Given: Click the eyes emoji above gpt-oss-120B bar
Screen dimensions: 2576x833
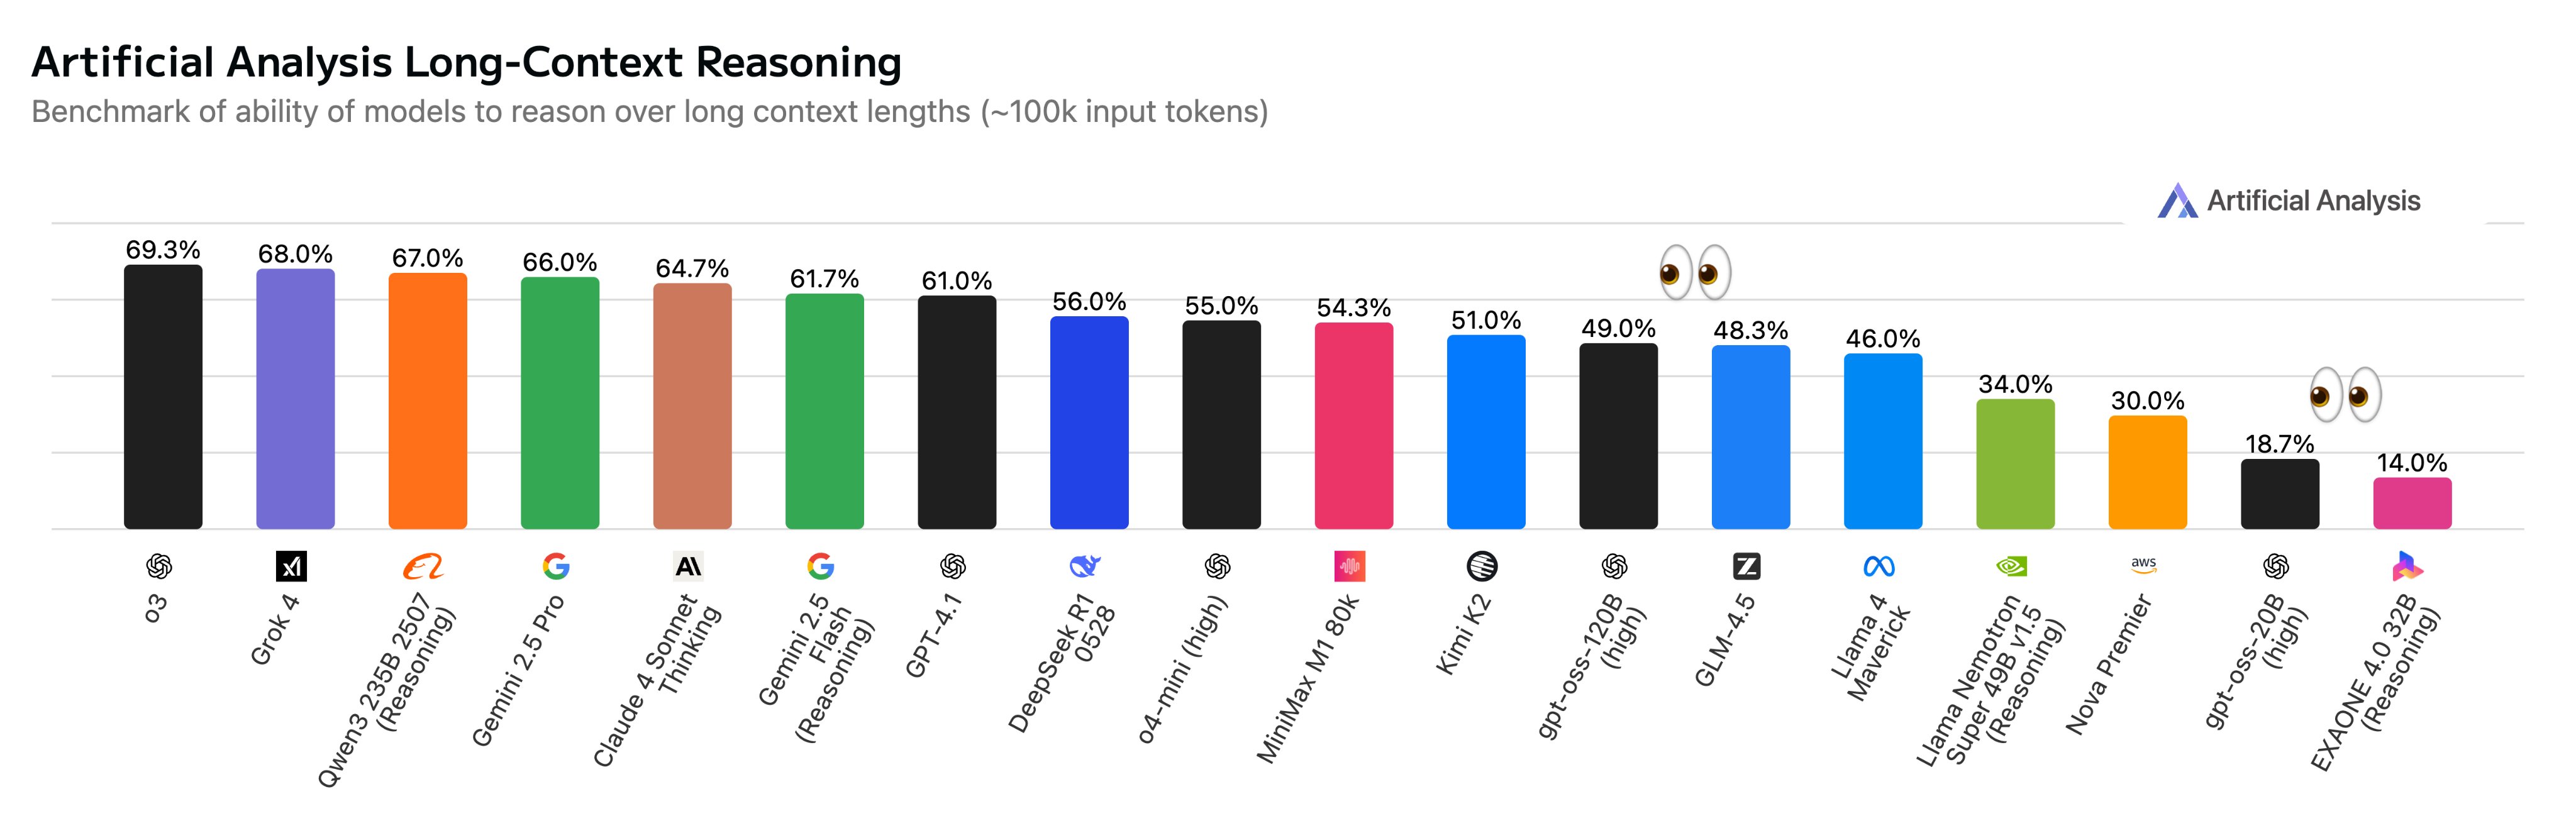Looking at the screenshot, I should point(1694,272).
